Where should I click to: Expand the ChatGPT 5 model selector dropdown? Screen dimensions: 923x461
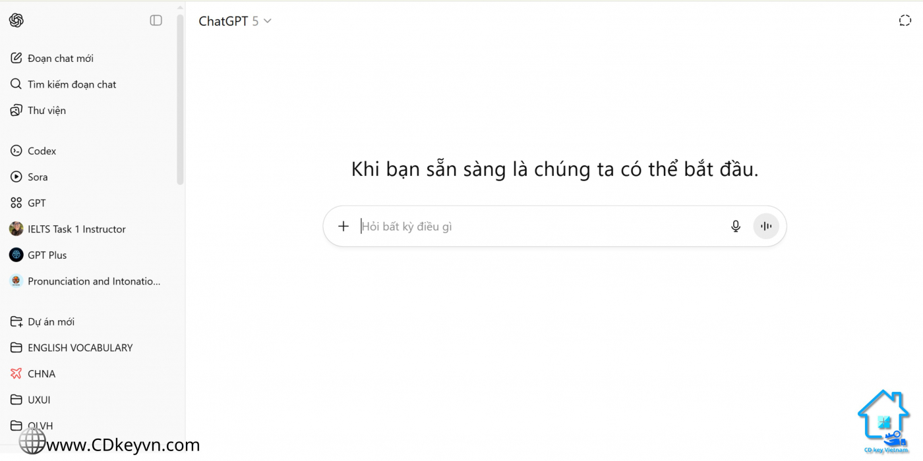[x=235, y=21]
